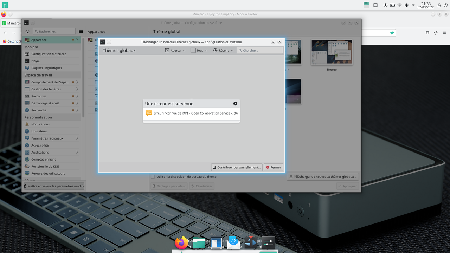
Task: Expand the Raccourcis chevron
Action: click(77, 96)
